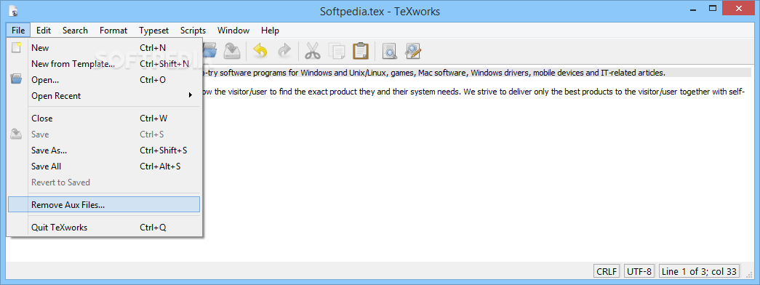
Task: Open the Search menu
Action: [75, 30]
